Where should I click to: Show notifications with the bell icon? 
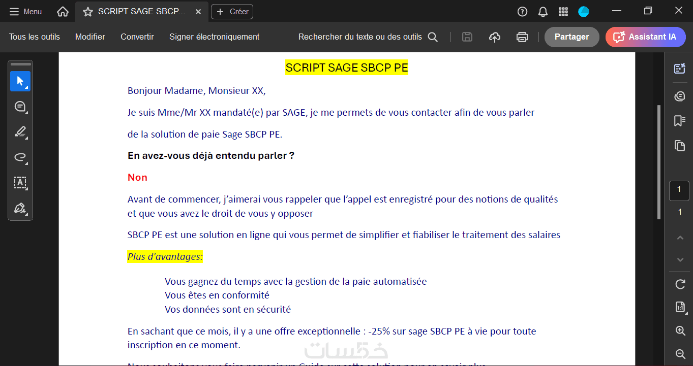[543, 12]
